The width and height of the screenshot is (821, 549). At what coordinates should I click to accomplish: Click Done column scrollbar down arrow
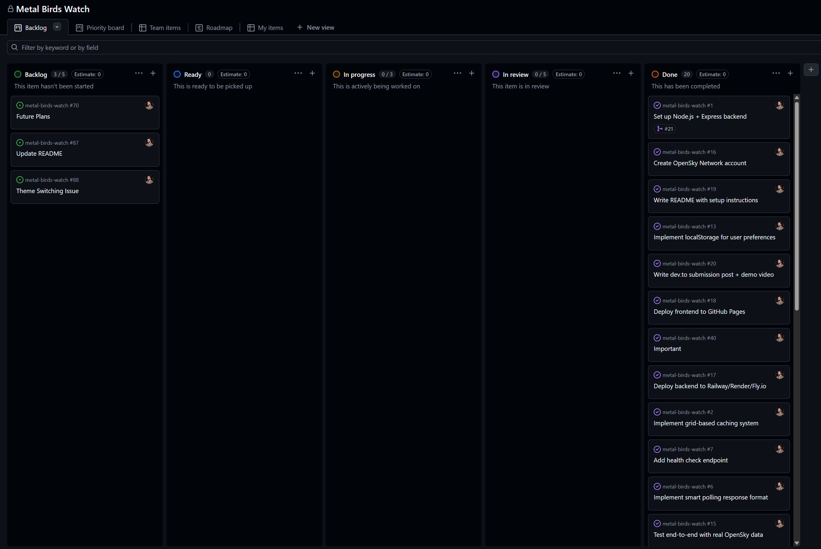tap(797, 543)
